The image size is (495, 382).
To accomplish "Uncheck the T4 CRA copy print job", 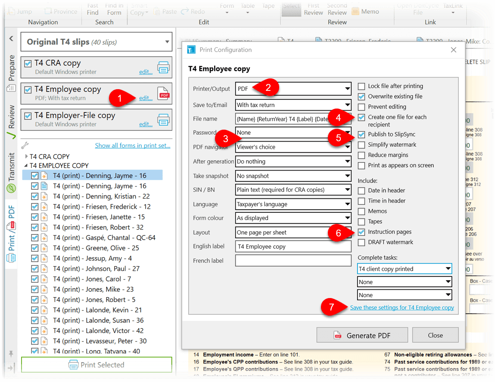I will coord(28,63).
